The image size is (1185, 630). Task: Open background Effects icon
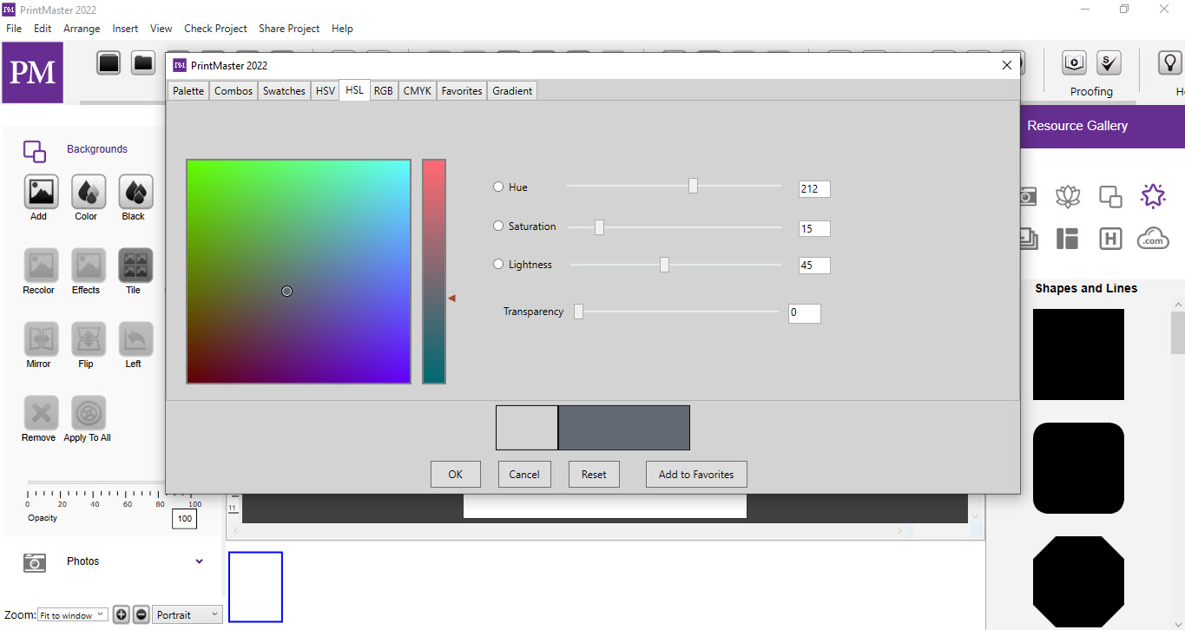89,266
